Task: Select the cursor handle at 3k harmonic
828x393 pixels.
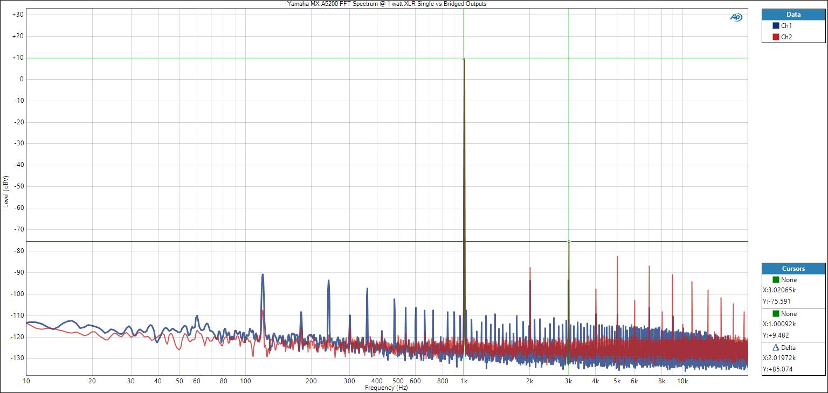Action: click(569, 242)
